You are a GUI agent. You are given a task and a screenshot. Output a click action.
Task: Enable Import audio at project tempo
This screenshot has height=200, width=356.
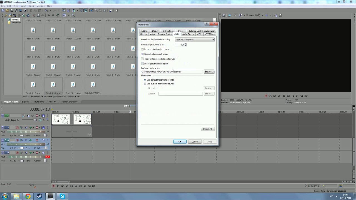(142, 49)
